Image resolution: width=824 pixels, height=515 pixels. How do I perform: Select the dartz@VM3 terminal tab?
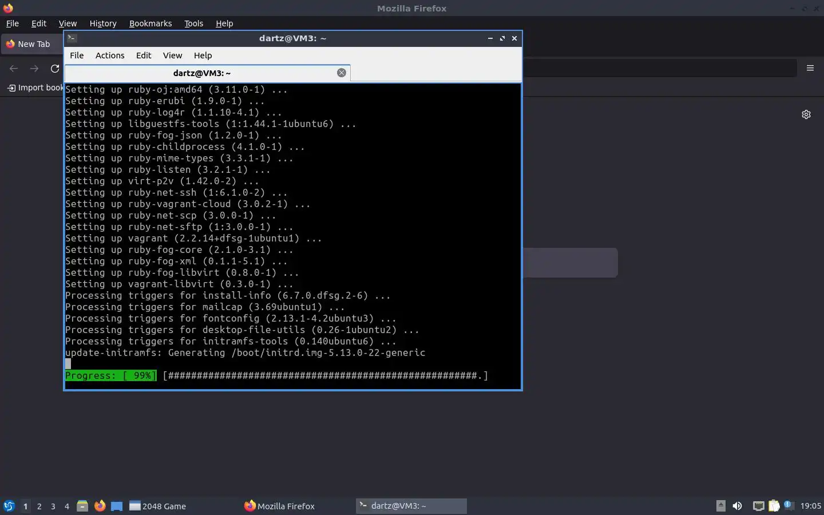click(202, 73)
